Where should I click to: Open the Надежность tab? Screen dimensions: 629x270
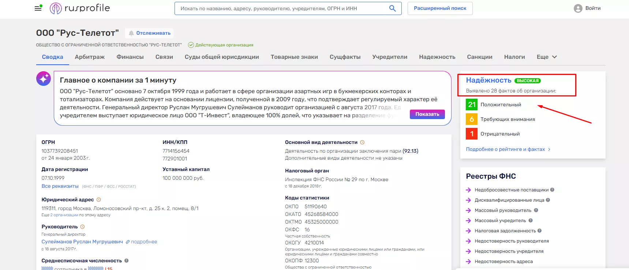437,57
